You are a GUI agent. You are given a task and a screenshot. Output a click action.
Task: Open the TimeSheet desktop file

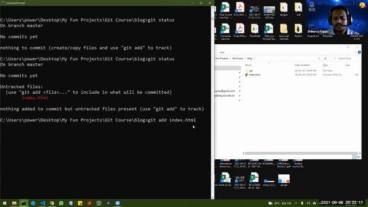coord(255,30)
